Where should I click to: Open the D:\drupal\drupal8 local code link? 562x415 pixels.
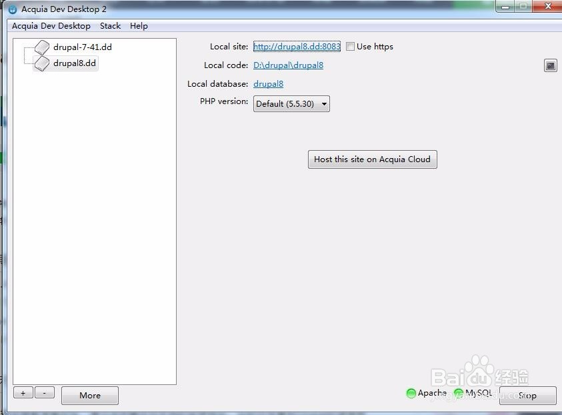(x=288, y=65)
